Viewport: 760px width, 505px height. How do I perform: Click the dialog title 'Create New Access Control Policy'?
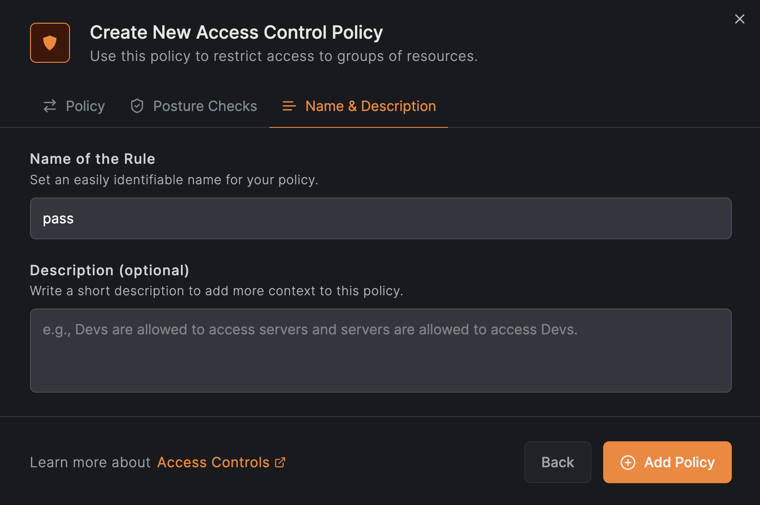(x=236, y=32)
